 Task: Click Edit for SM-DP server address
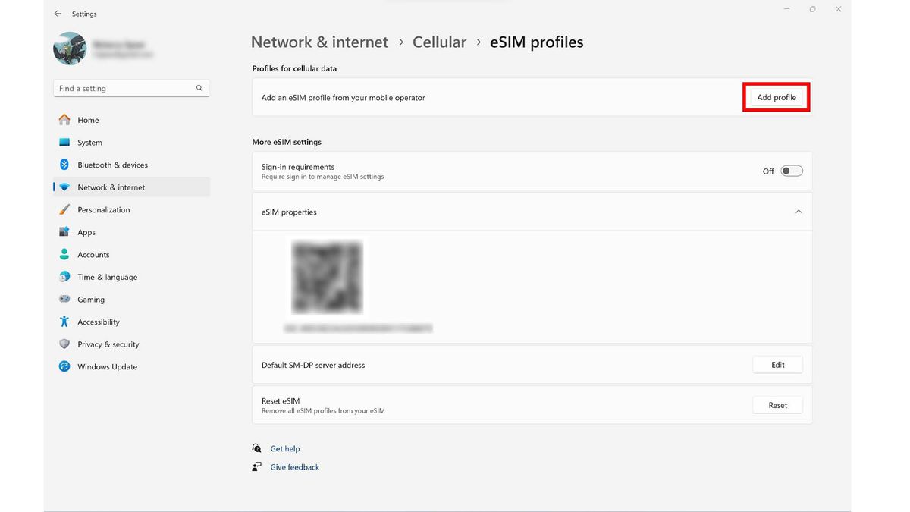(777, 365)
